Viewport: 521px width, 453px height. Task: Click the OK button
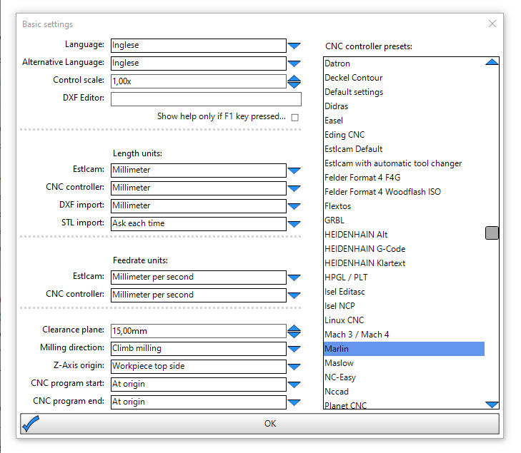coord(269,423)
